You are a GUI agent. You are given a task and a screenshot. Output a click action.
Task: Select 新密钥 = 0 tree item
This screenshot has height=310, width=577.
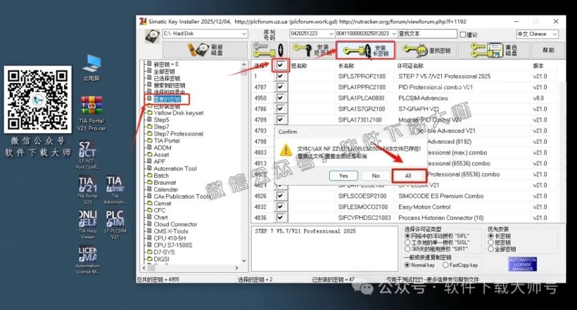pos(166,64)
